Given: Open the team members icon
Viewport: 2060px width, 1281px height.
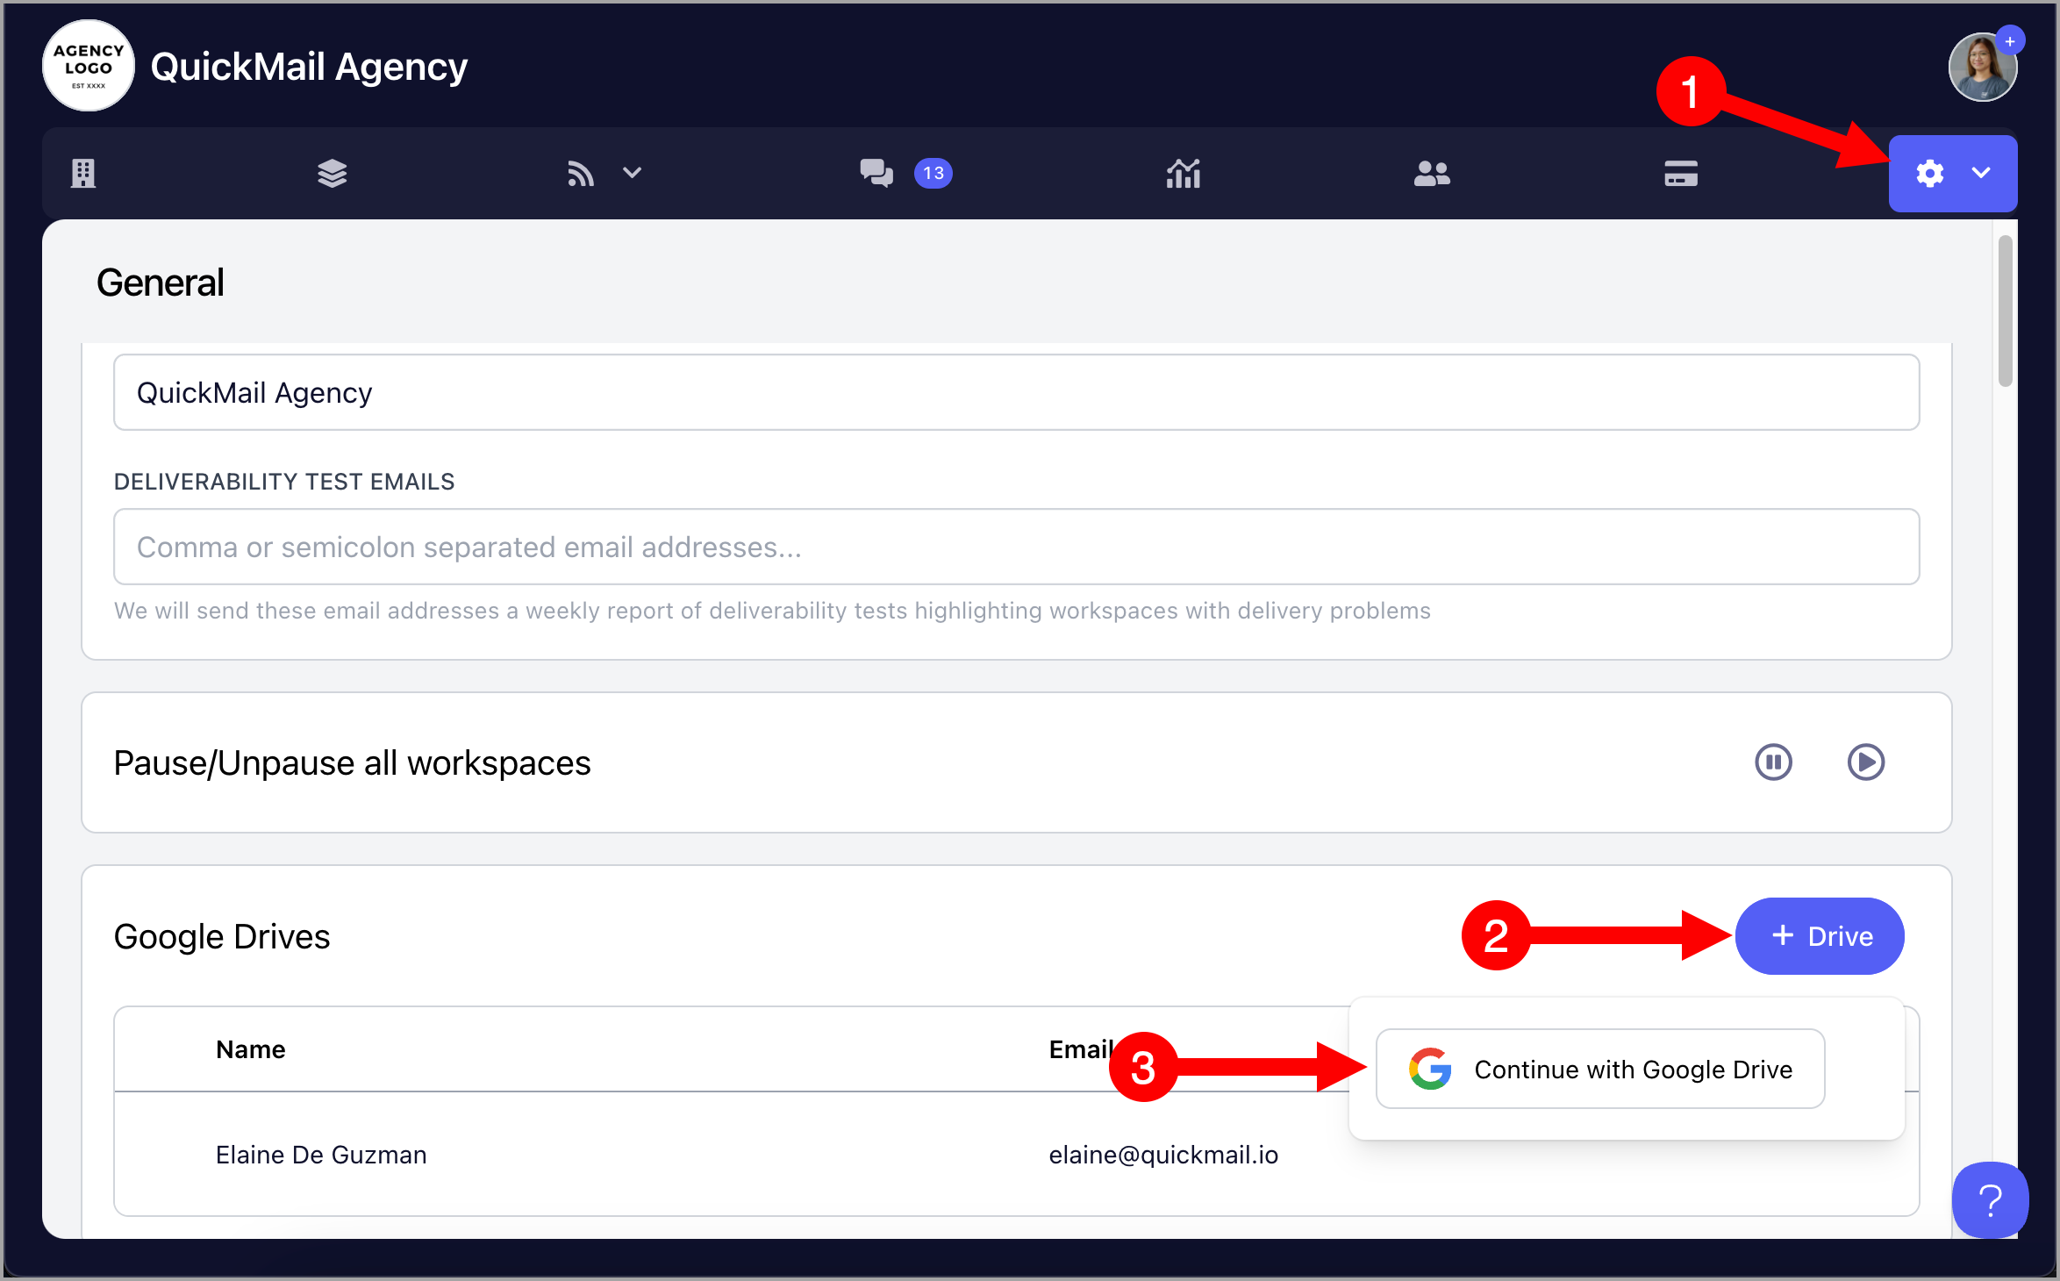Looking at the screenshot, I should (x=1432, y=173).
